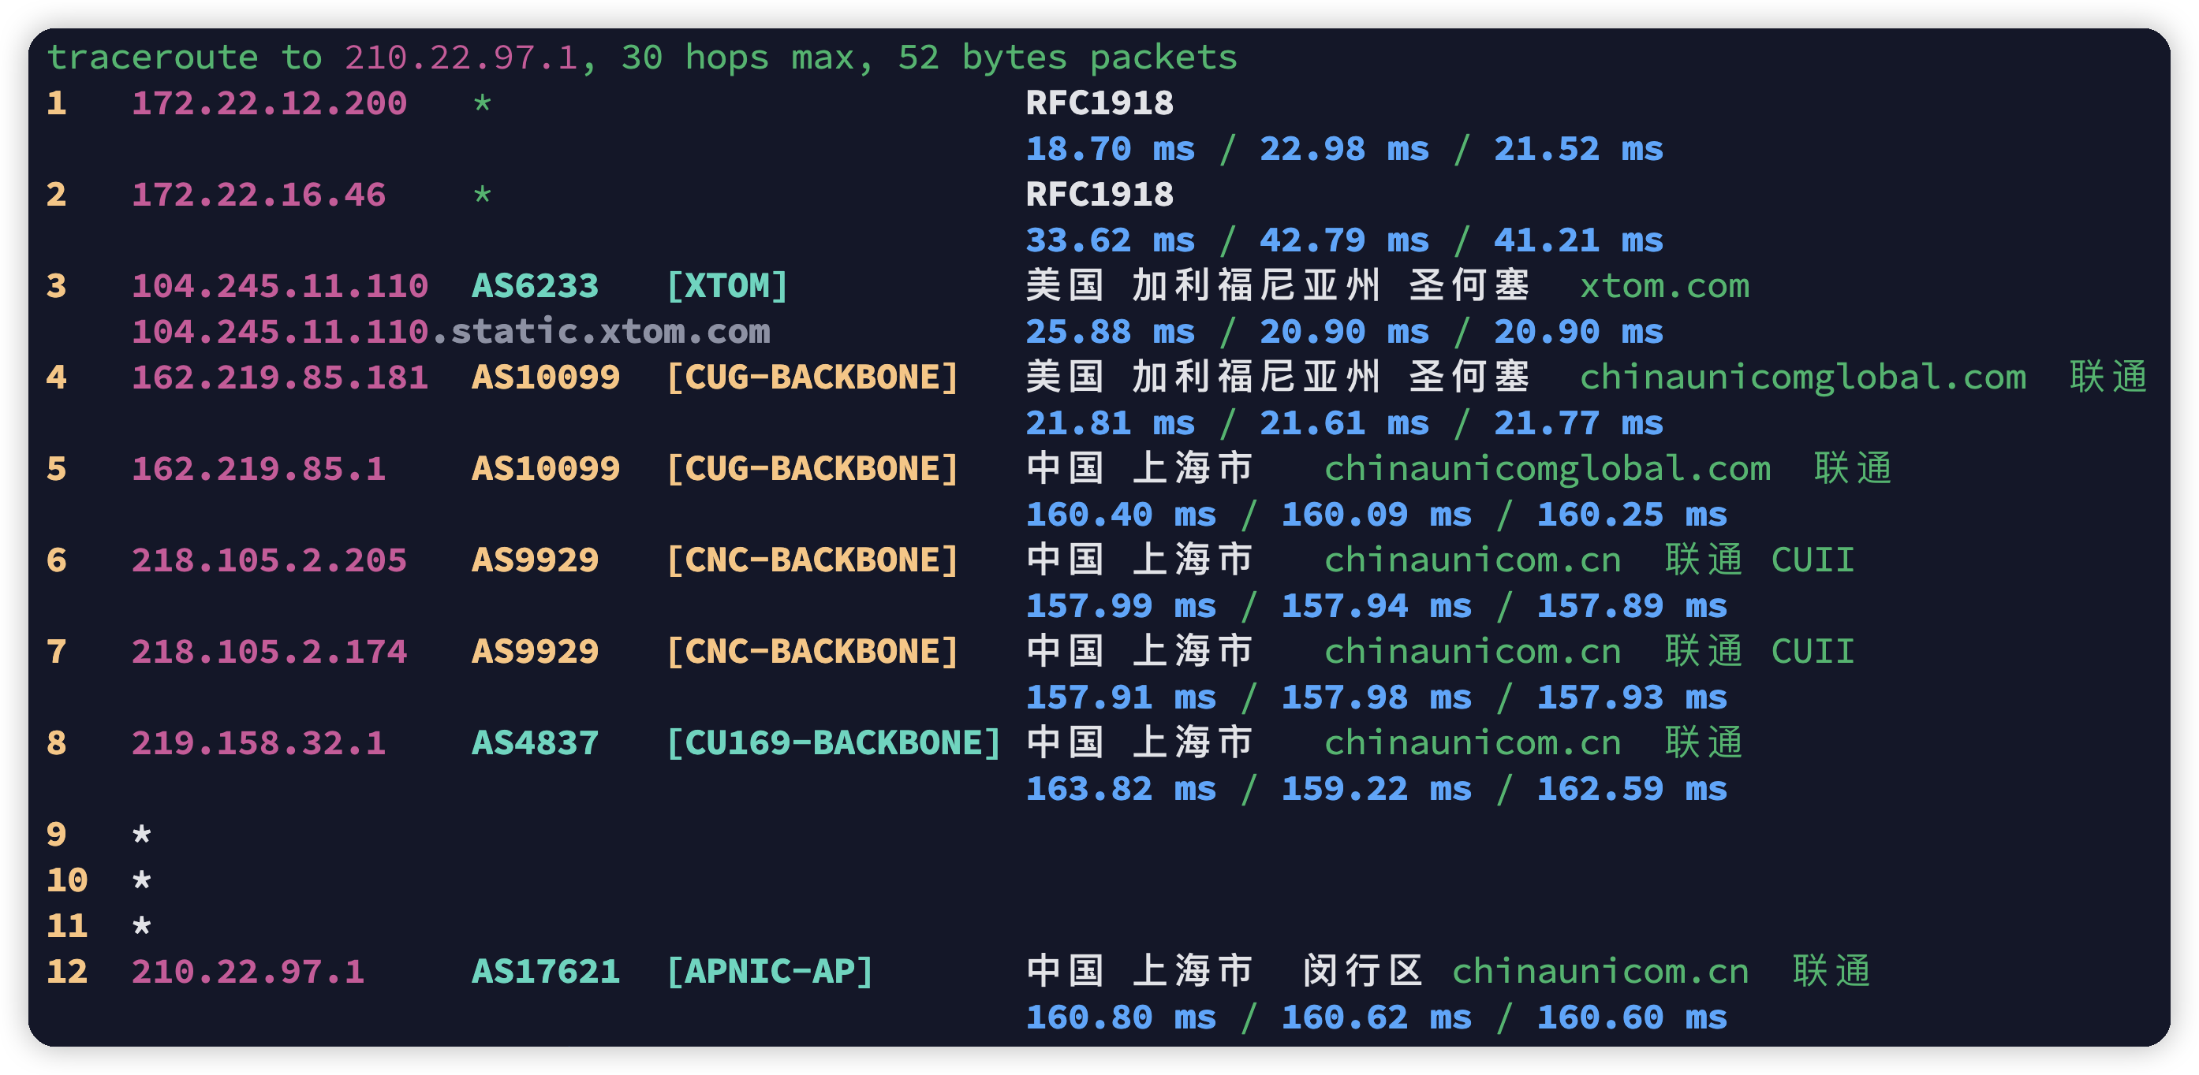Image resolution: width=2199 pixels, height=1075 pixels.
Task: Click [CUG-BACKBONE] tag on hop 4
Action: (x=812, y=378)
